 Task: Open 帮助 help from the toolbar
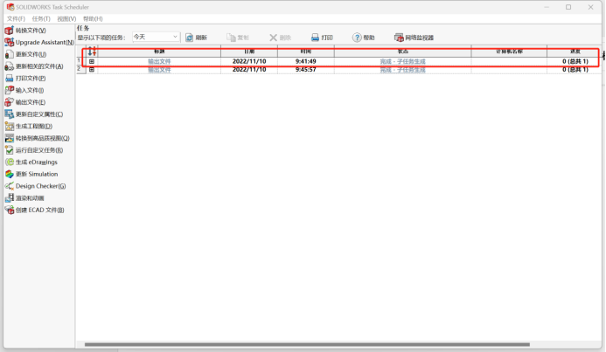coord(364,38)
